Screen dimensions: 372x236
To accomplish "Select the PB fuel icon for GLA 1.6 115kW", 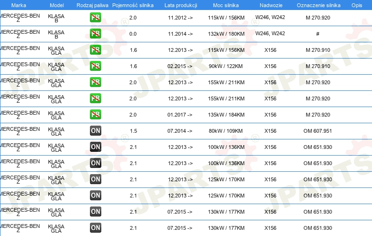I will 95,50.
